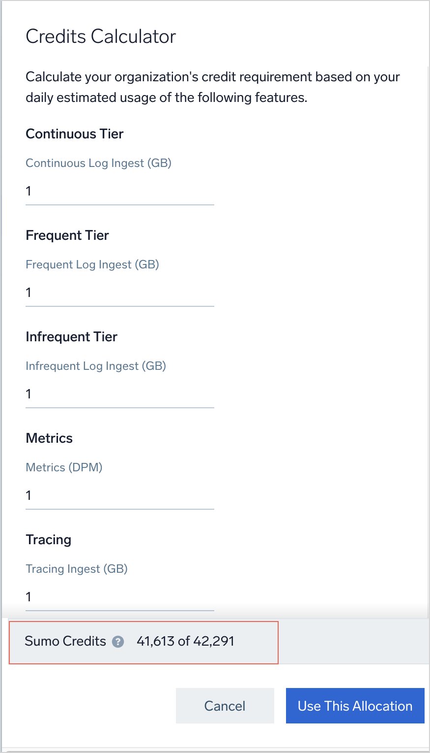
Task: Click the Credits Calculator dialog title
Action: click(101, 36)
